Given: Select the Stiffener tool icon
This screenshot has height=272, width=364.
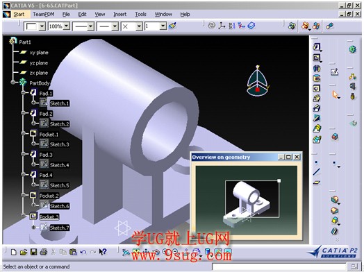Looking at the screenshot, I should pyautogui.click(x=317, y=118).
